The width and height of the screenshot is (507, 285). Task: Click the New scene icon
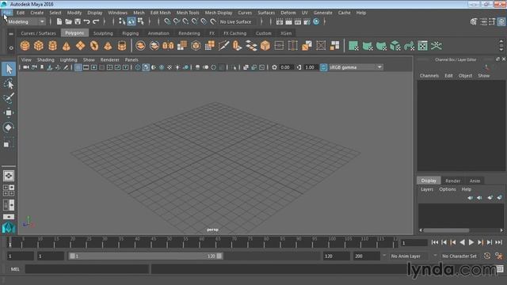coord(59,21)
